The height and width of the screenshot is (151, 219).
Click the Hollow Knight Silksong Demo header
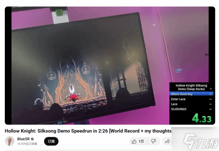(x=191, y=87)
